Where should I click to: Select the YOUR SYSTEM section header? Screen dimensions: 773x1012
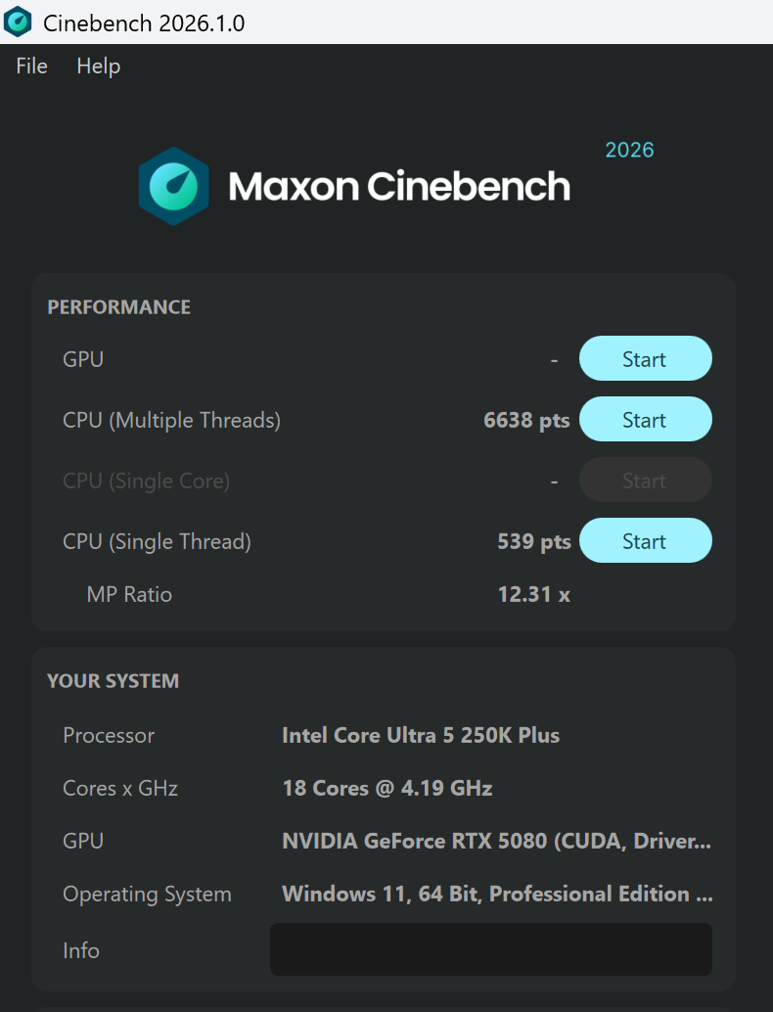coord(113,680)
